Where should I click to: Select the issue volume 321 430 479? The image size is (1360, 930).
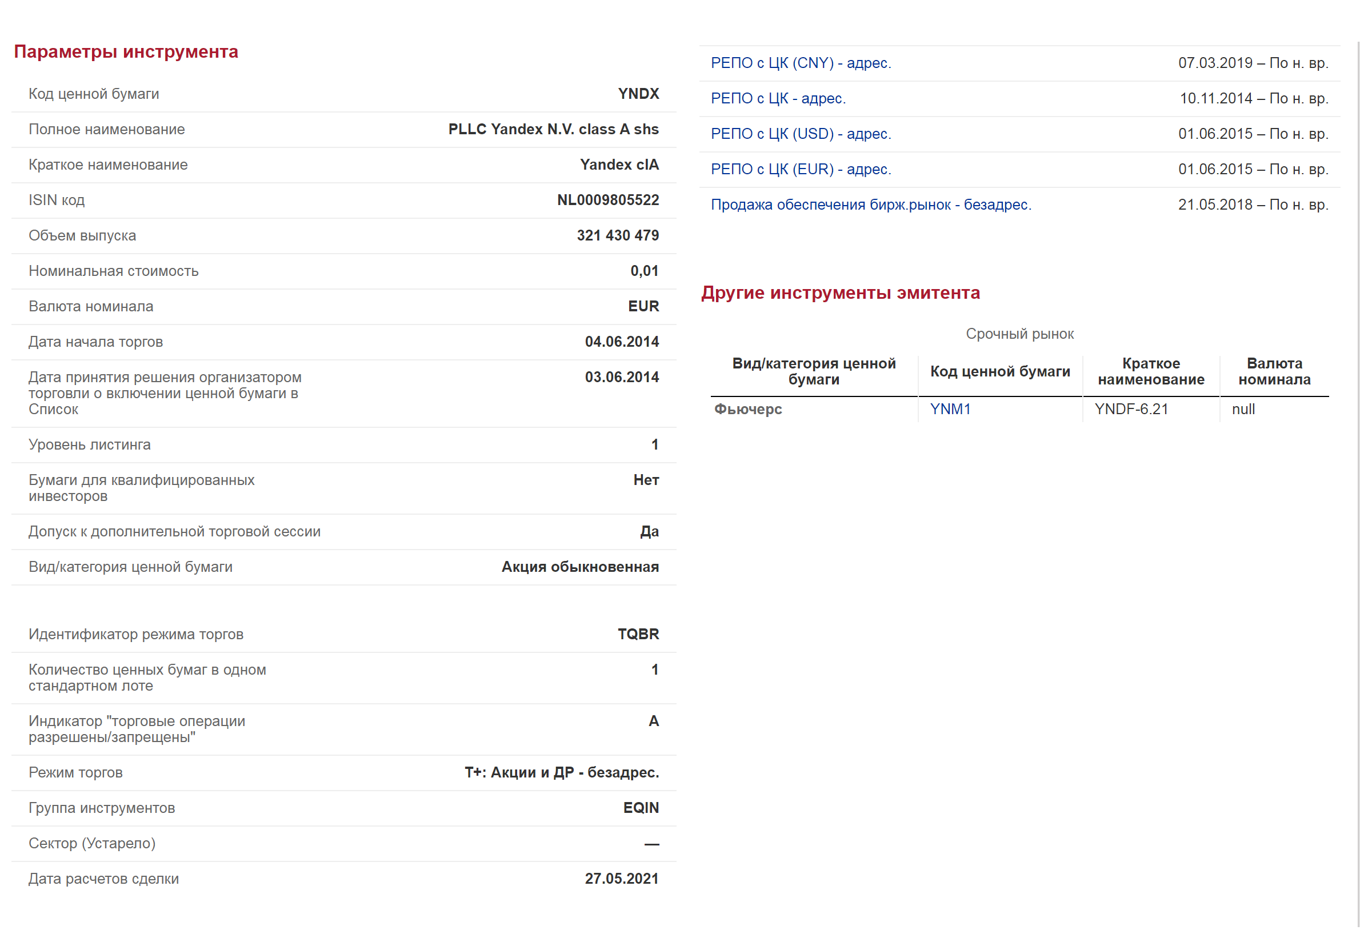tap(618, 235)
